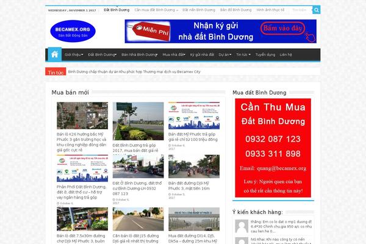This screenshot has height=244, width=366.
Task: Click the 'Bấm vào đây' banner button
Action: point(282,28)
